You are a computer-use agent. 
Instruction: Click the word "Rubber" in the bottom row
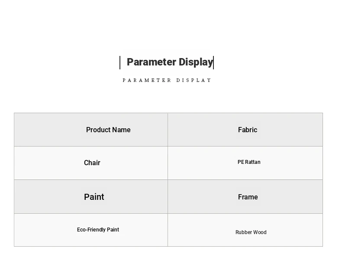(x=244, y=232)
